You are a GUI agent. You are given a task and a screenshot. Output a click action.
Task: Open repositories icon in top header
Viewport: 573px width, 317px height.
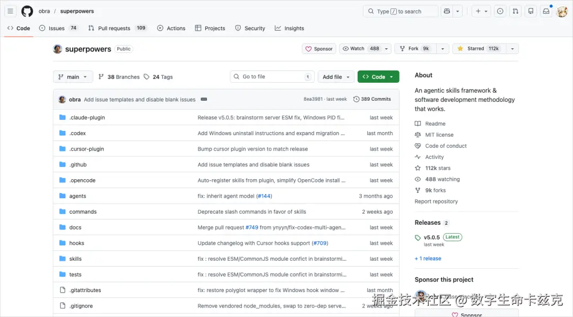tap(531, 11)
